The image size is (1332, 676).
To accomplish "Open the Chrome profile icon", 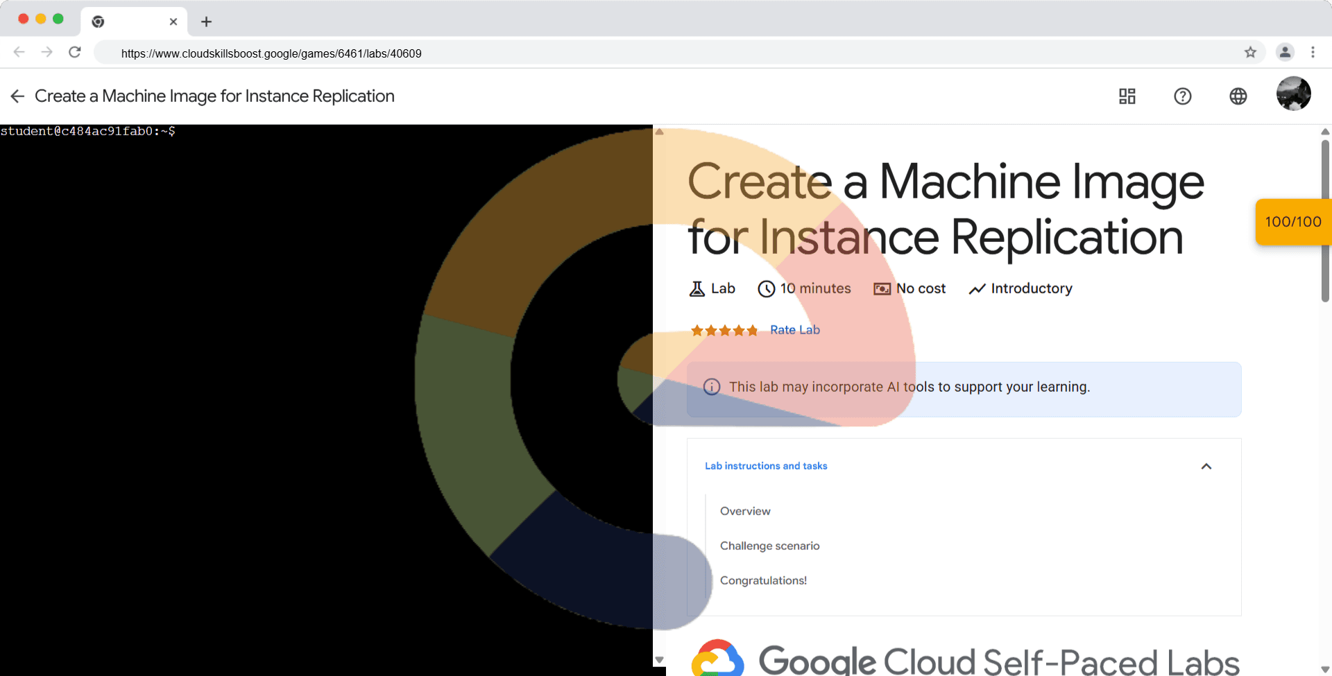I will 1285,52.
